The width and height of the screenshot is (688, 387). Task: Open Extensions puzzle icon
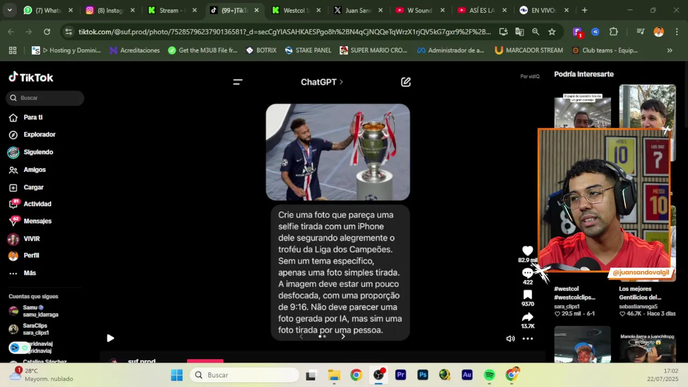pyautogui.click(x=614, y=32)
